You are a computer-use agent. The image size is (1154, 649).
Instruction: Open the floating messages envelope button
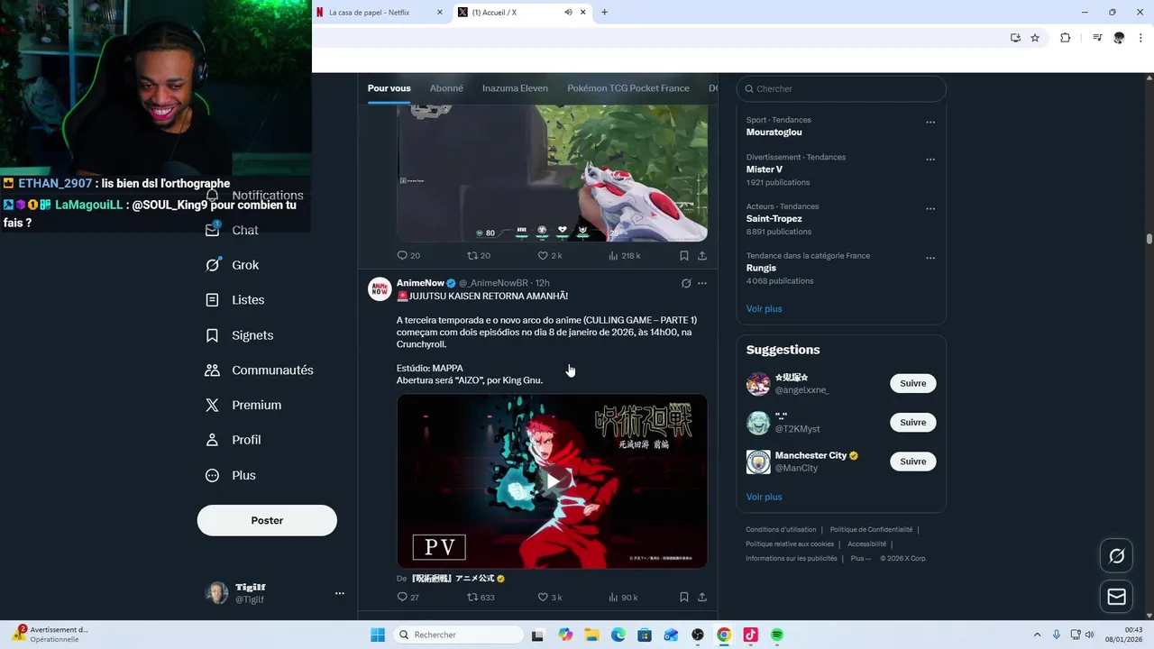point(1116,597)
